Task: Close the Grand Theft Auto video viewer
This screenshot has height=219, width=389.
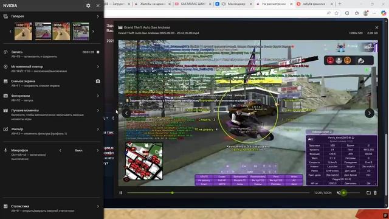Action: (377, 27)
